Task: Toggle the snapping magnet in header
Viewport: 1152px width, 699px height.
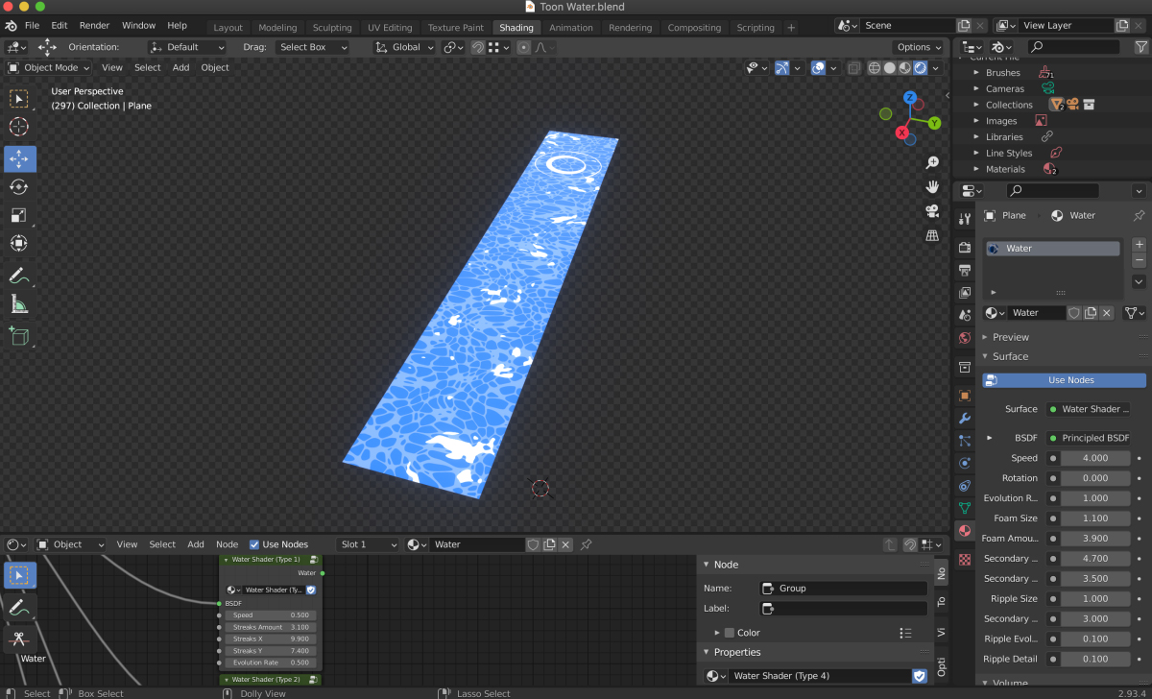Action: pyautogui.click(x=477, y=47)
